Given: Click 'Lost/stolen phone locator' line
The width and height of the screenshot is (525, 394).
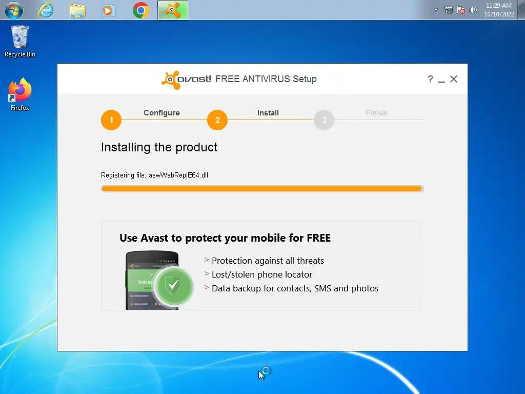Looking at the screenshot, I should click(x=262, y=275).
